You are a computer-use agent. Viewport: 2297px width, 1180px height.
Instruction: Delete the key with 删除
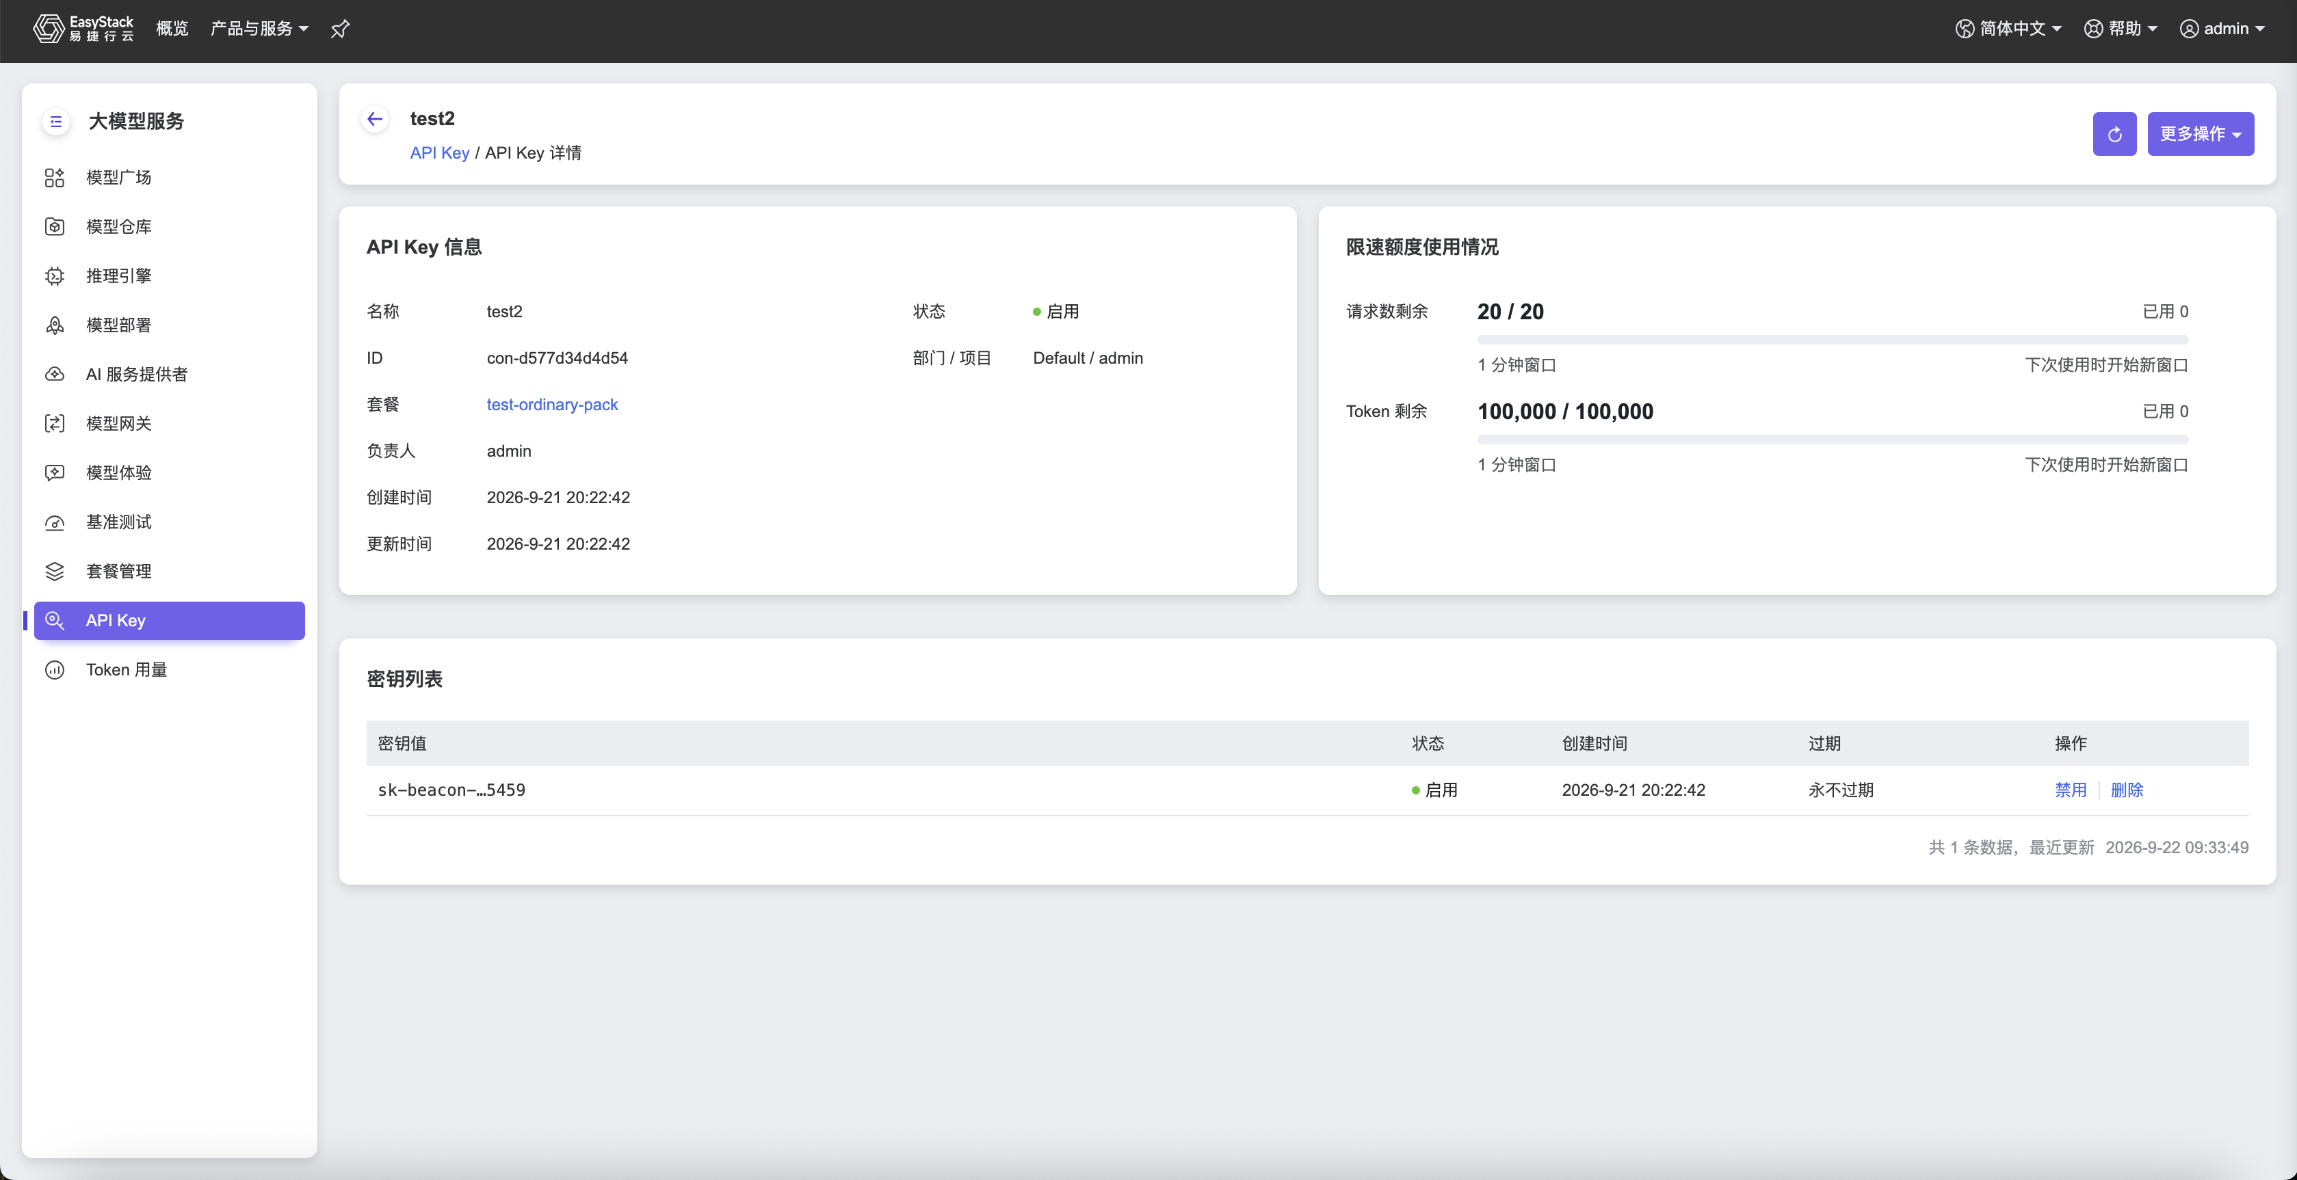[2127, 790]
